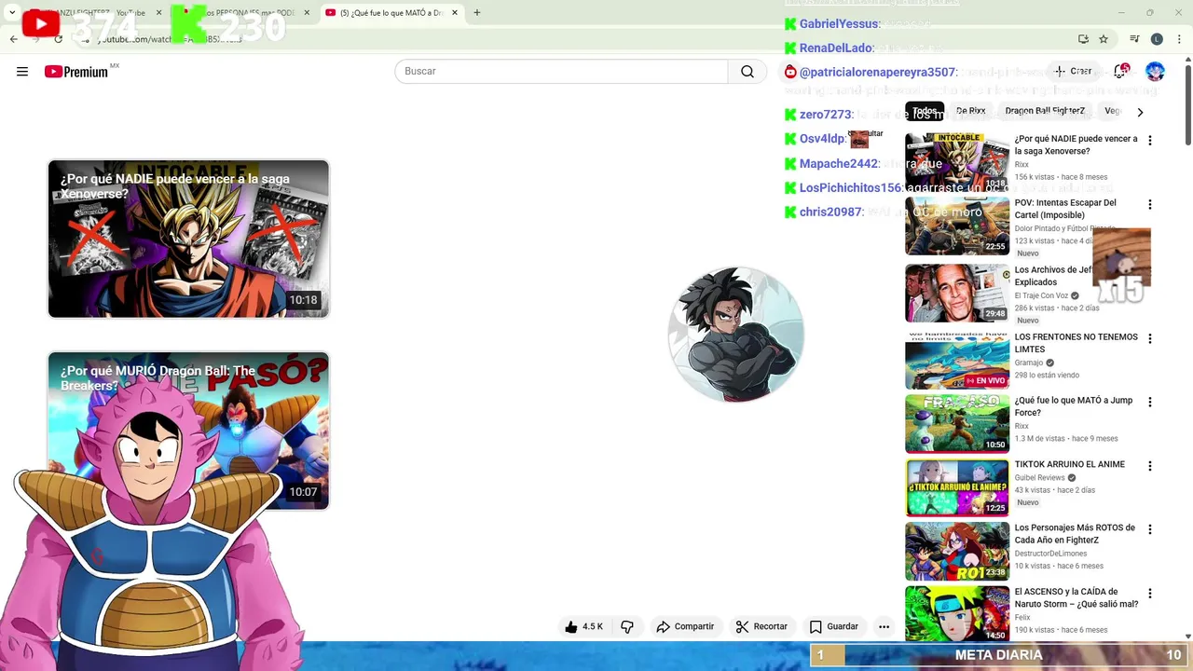Image resolution: width=1193 pixels, height=671 pixels.
Task: Share the video with Compartir
Action: (x=685, y=627)
